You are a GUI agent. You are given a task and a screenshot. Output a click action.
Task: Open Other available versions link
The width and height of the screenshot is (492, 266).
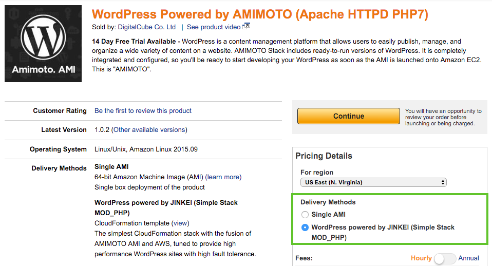149,130
